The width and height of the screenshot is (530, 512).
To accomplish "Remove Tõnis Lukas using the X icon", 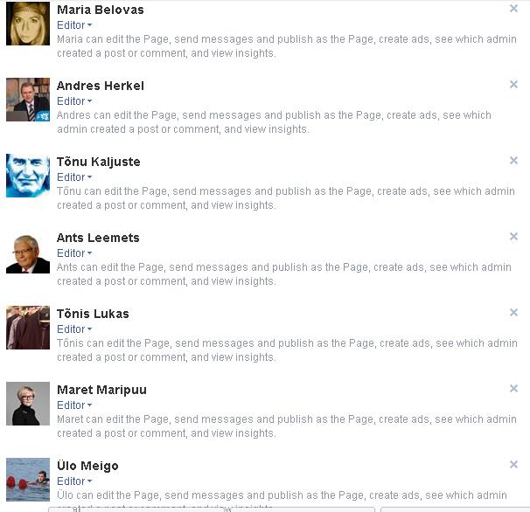I will tap(513, 313).
